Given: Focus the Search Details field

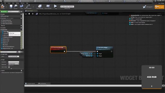Looking at the screenshot, I should (9, 52).
